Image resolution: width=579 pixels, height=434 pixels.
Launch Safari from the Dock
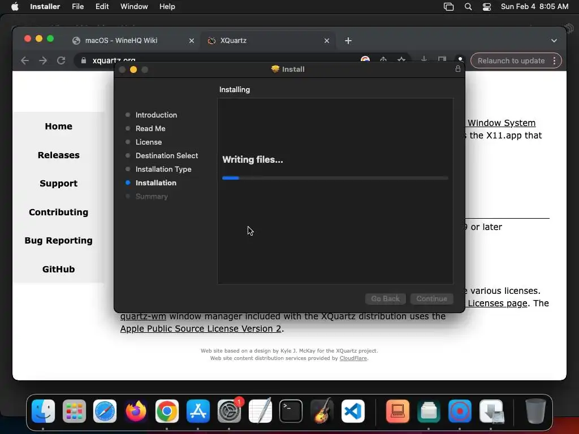[105, 411]
